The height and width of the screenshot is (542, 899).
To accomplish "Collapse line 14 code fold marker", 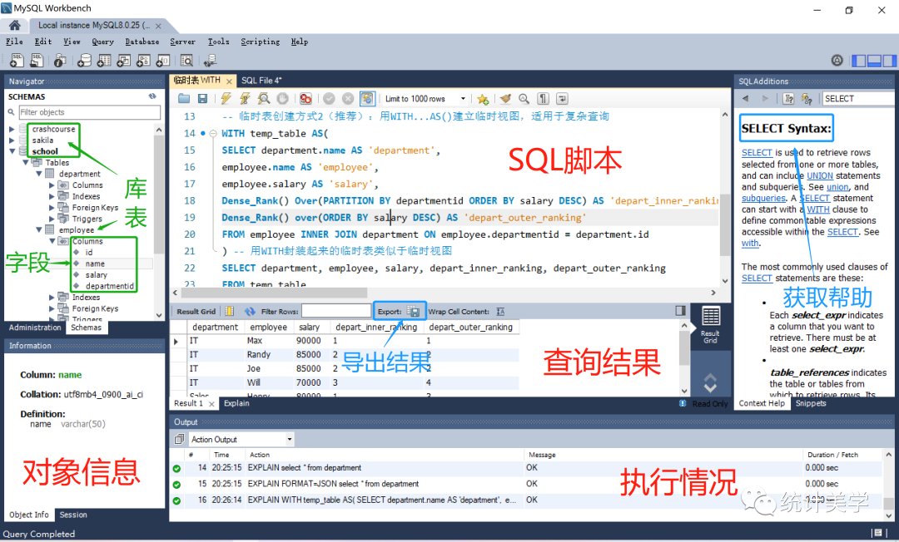I will click(x=213, y=133).
